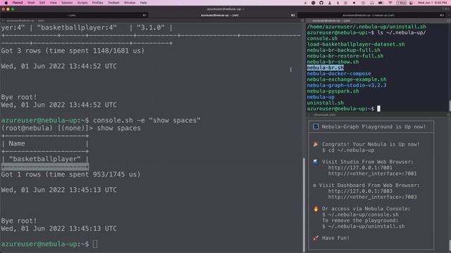Open the Edit menu
This screenshot has height=253, width=451.
(42, 3)
